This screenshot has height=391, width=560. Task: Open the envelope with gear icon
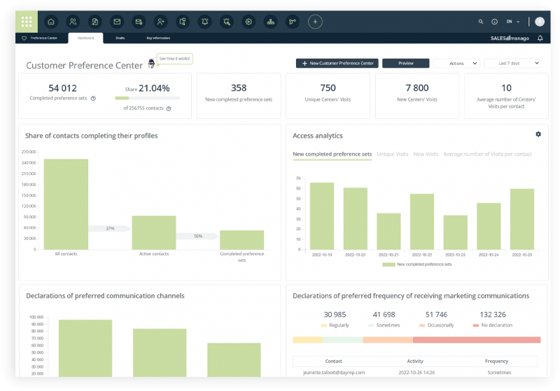click(139, 22)
